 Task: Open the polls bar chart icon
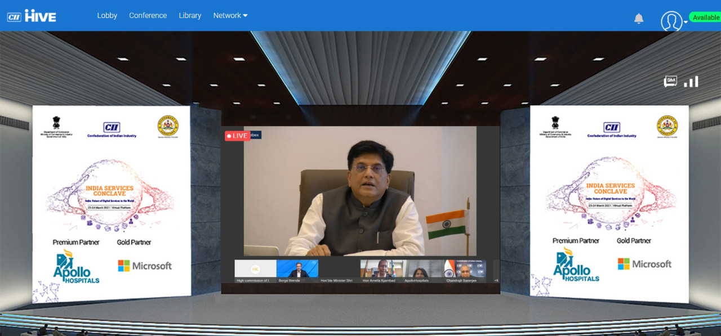[691, 82]
